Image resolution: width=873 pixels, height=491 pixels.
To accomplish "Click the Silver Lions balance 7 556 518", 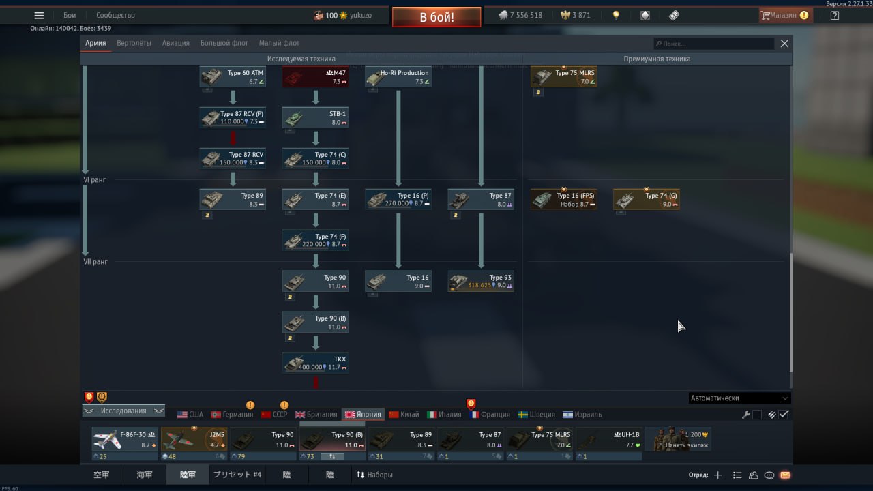I will (520, 15).
